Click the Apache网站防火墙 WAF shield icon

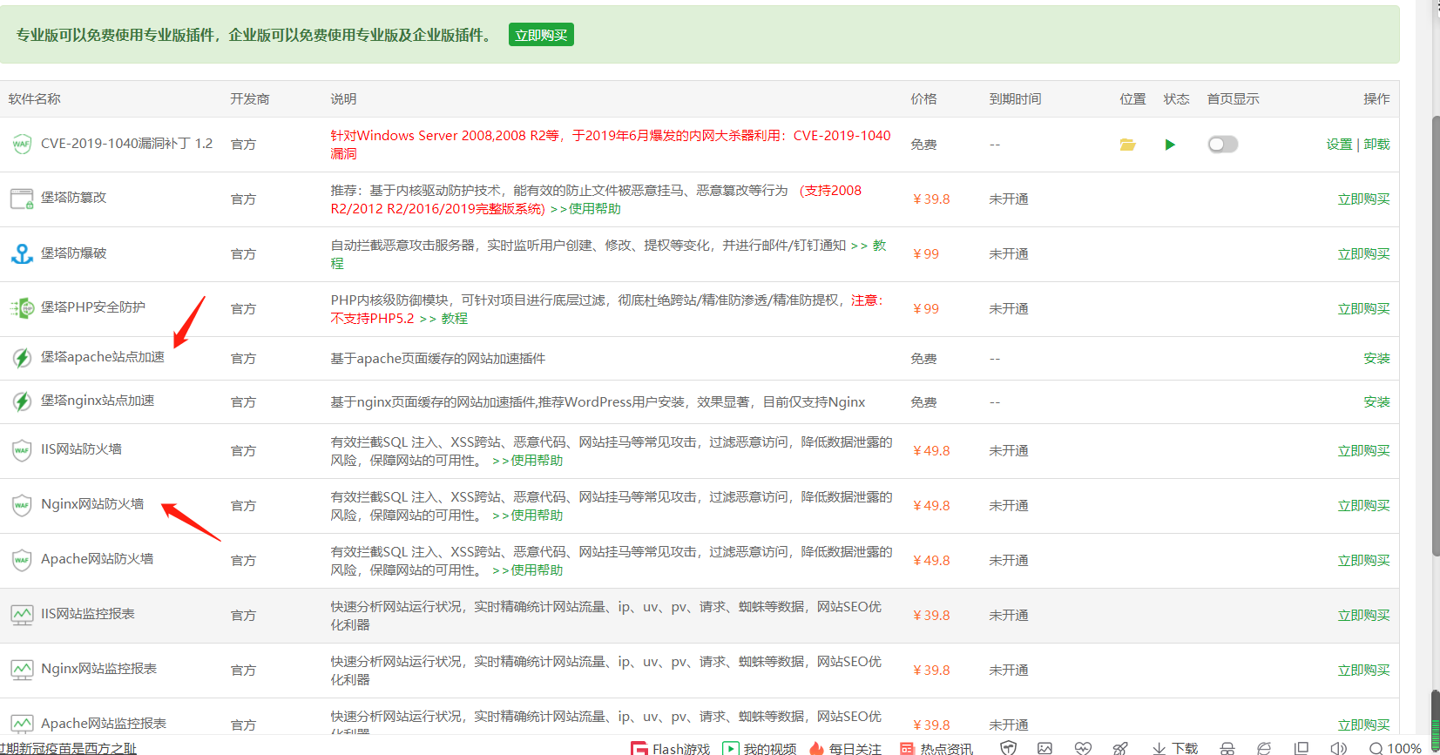(22, 560)
